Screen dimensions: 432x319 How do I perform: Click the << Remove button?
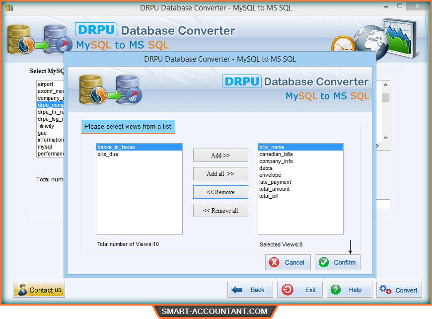[220, 192]
